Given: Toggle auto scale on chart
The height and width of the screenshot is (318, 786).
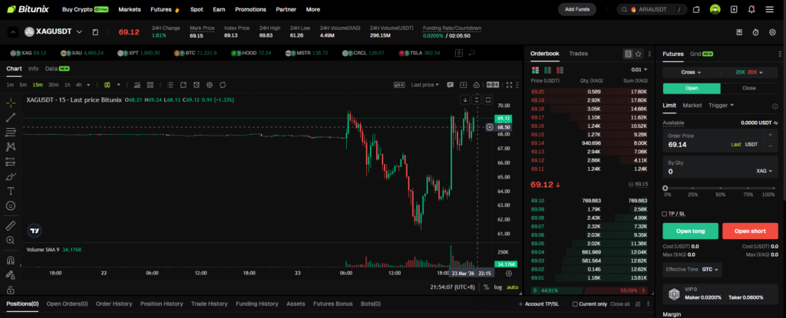Looking at the screenshot, I should [x=512, y=287].
